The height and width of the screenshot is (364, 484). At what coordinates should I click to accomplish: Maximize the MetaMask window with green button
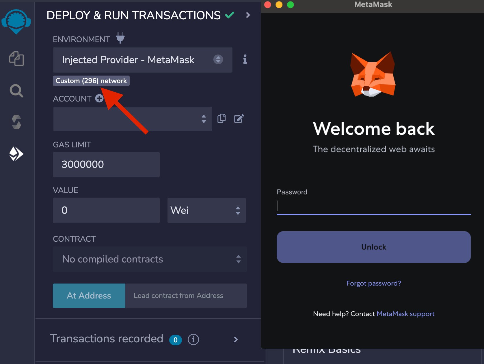point(291,5)
